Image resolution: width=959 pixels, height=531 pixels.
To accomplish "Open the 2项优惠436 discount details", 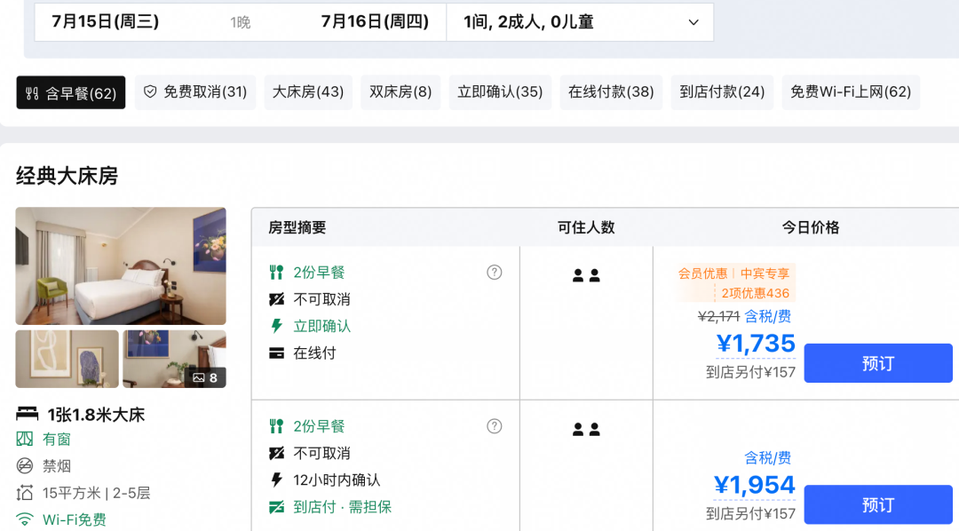I will pyautogui.click(x=756, y=293).
